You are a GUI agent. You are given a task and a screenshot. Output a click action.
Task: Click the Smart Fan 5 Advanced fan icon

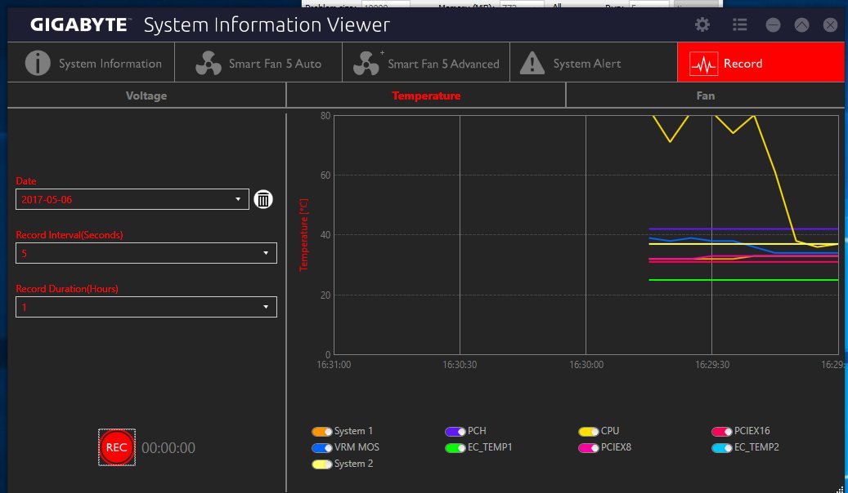(366, 64)
